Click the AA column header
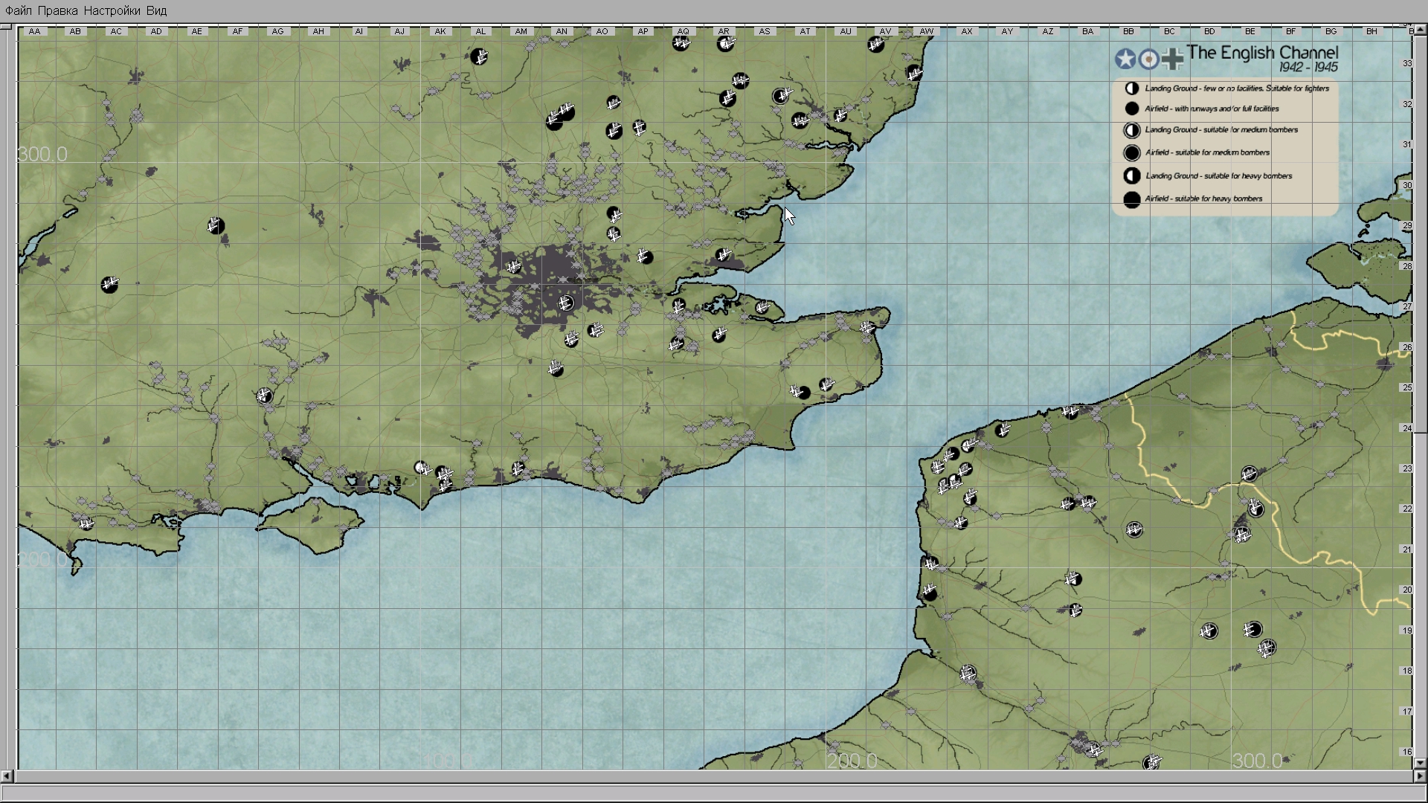 point(34,31)
